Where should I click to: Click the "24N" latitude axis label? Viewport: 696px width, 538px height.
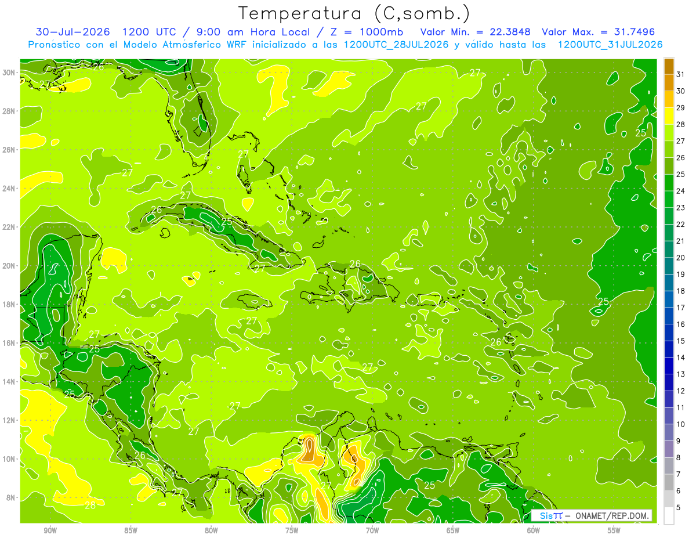click(9, 188)
